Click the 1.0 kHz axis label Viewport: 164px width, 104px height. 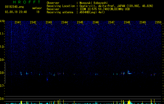click(2, 47)
